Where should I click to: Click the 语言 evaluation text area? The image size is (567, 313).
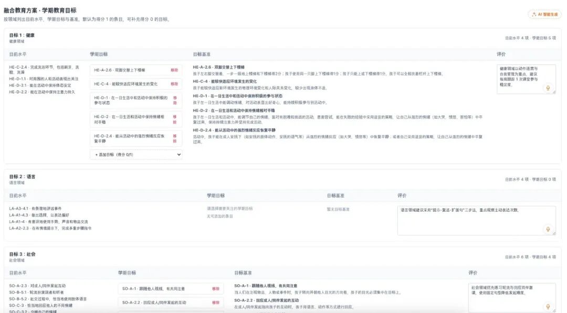[x=476, y=220]
